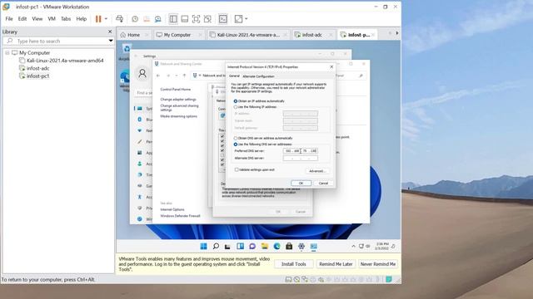
Task: Open Control Panel Home link
Action: click(176, 90)
